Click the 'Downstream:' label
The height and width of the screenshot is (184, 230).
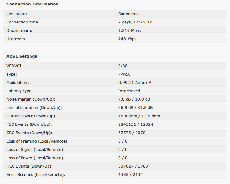[19, 31]
